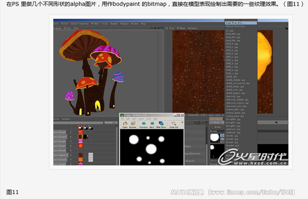308x199 pixels.
Task: Expand the blinn4 material row arrow
Action: [71, 150]
